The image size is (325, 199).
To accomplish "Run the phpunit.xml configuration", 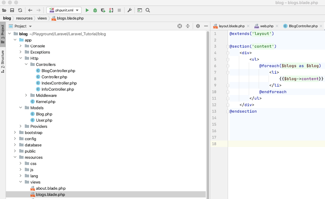I will tap(87, 10).
